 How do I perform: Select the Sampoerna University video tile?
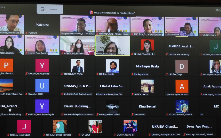(x=78, y=25)
